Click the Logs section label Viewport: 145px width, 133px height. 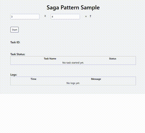pyautogui.click(x=14, y=75)
